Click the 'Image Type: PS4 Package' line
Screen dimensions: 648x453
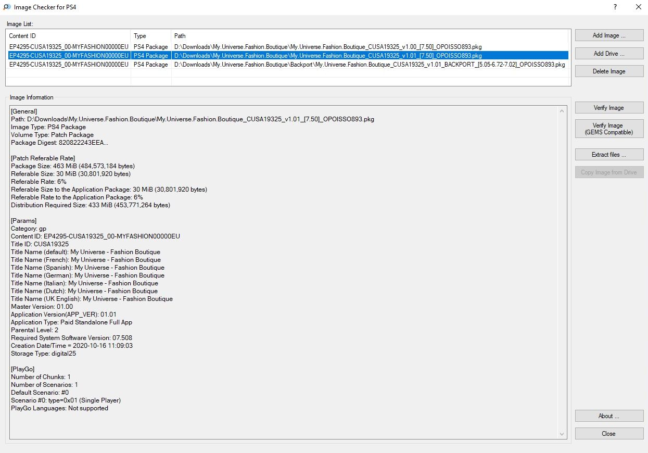(48, 127)
